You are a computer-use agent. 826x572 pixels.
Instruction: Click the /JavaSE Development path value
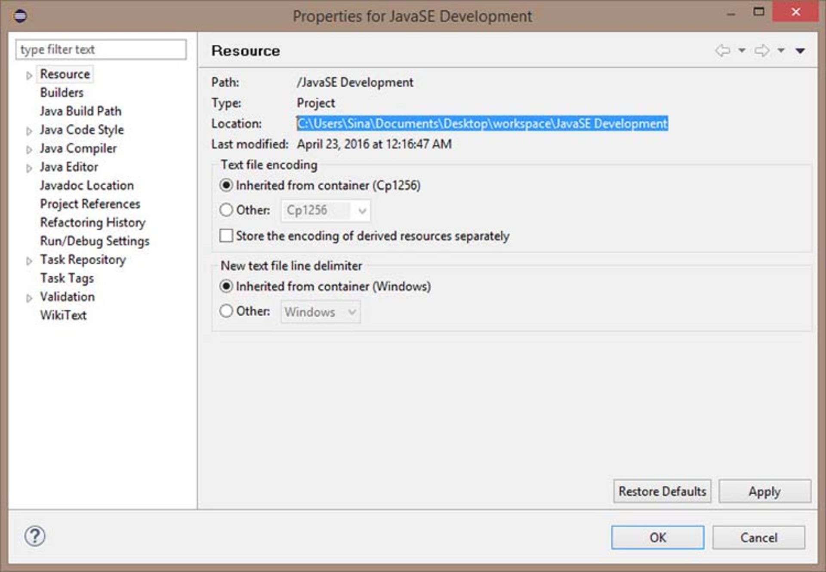(355, 82)
